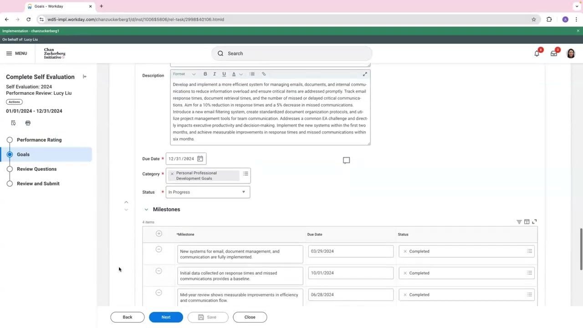Open the text color dropdown arrow
The height and width of the screenshot is (328, 583).
tap(240, 74)
